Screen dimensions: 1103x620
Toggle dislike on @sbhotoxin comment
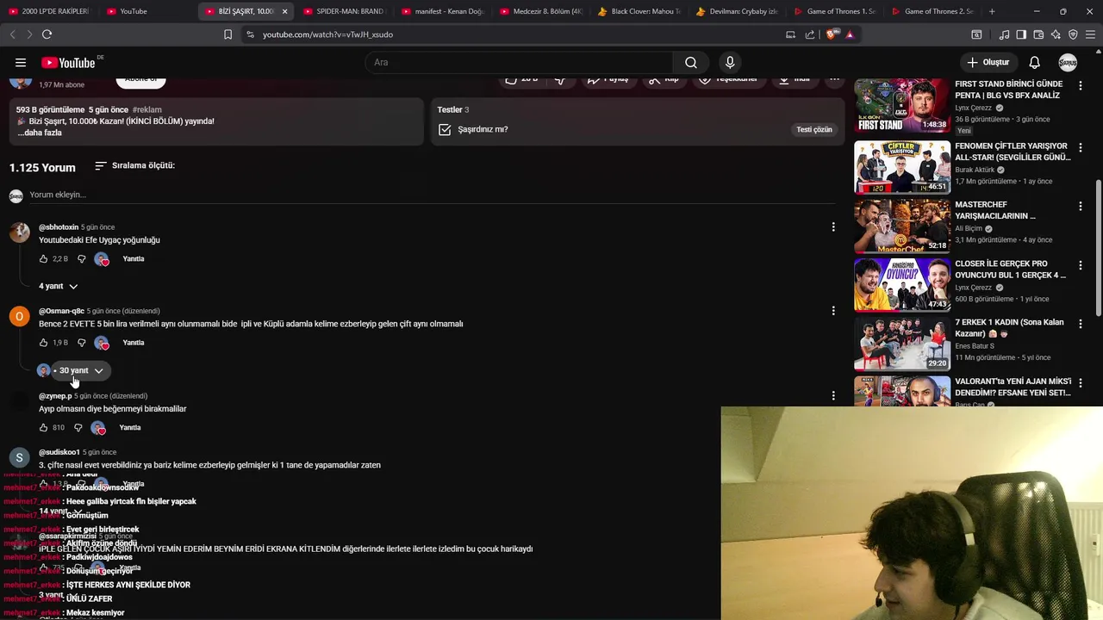[82, 259]
